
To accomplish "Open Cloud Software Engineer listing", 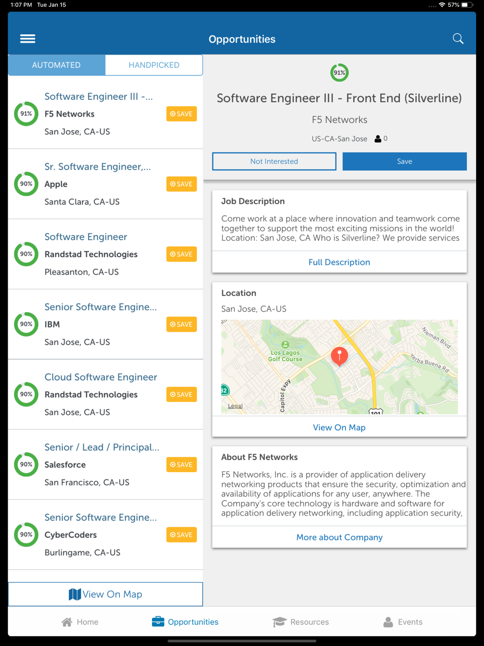I will (x=101, y=377).
